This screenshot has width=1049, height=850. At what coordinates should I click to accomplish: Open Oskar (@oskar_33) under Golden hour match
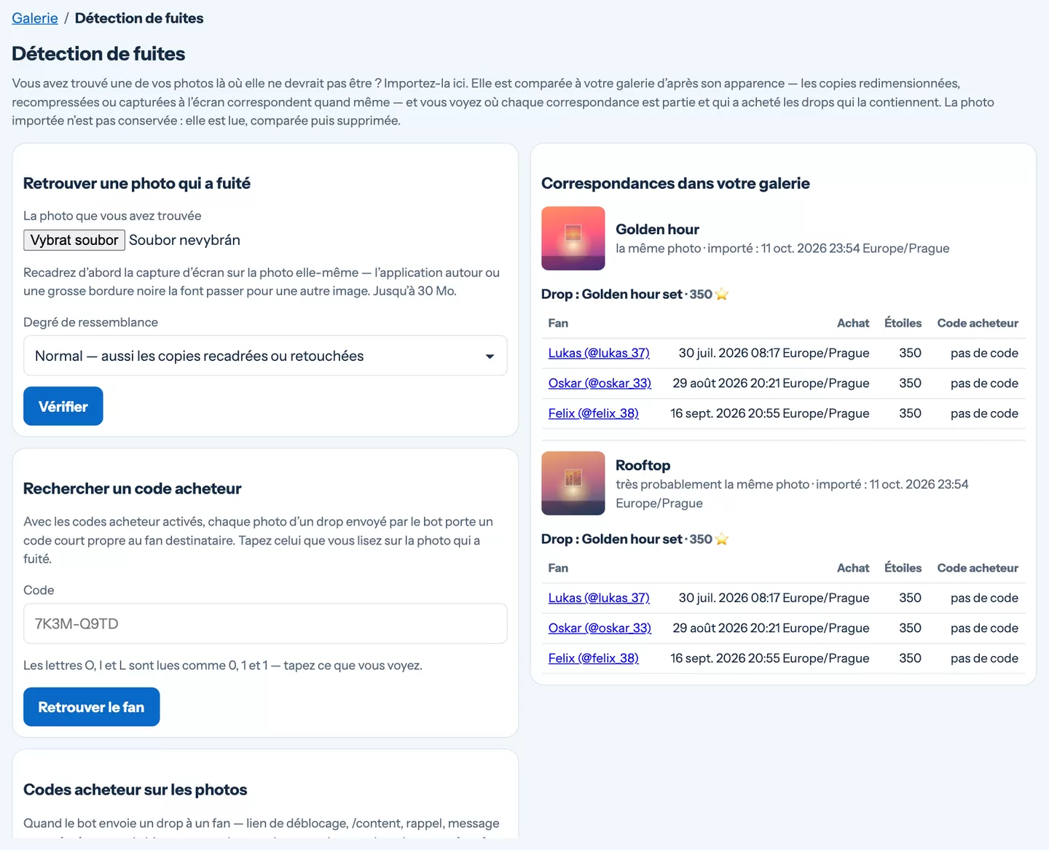point(600,383)
